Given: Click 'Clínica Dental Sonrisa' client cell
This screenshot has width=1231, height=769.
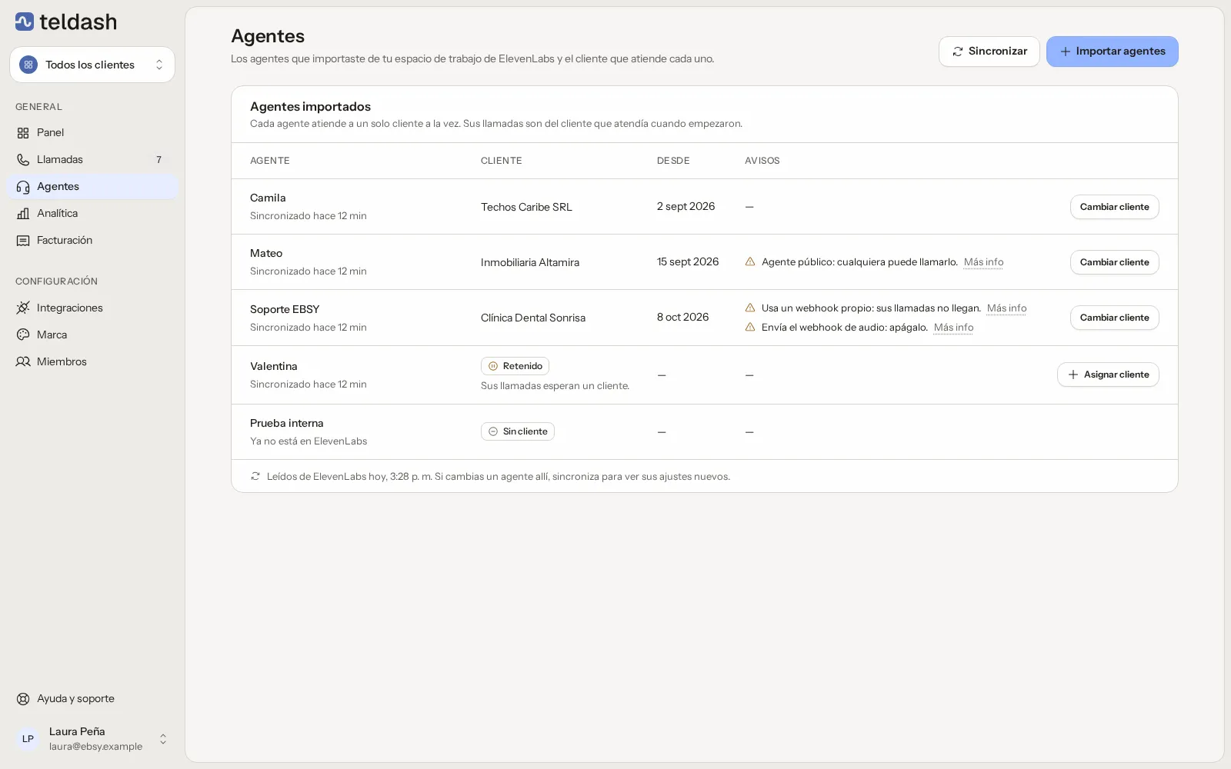Looking at the screenshot, I should tap(533, 318).
